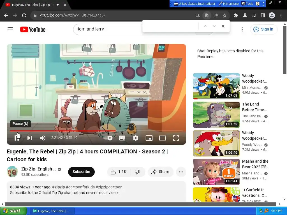Click the address bar URL

coord(73,15)
